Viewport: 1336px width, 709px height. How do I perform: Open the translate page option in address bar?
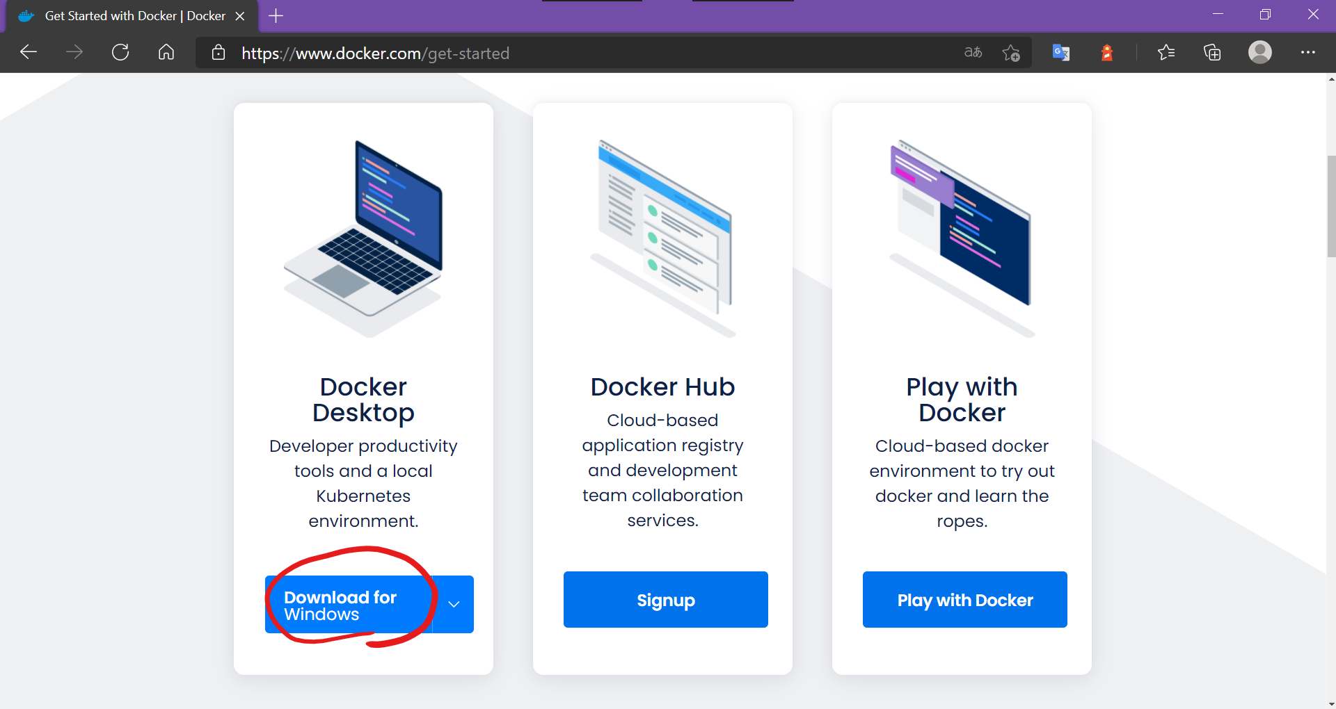[x=973, y=52]
